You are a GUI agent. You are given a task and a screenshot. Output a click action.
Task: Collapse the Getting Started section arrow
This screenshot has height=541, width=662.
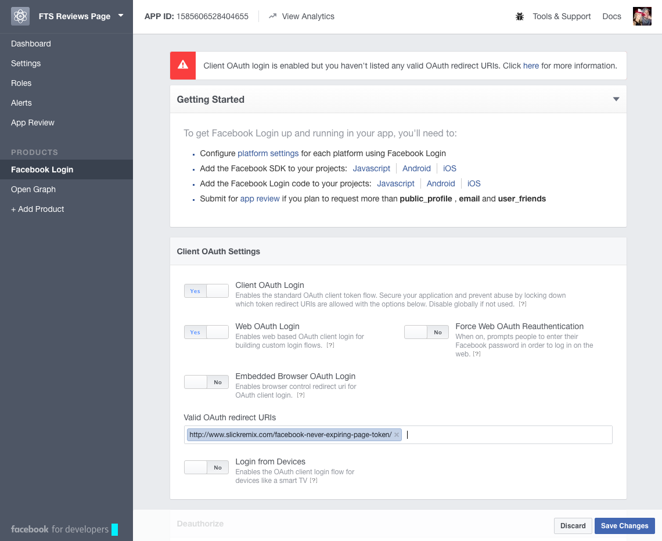tap(616, 99)
